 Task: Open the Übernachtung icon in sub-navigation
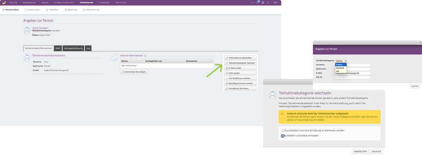tap(84, 10)
